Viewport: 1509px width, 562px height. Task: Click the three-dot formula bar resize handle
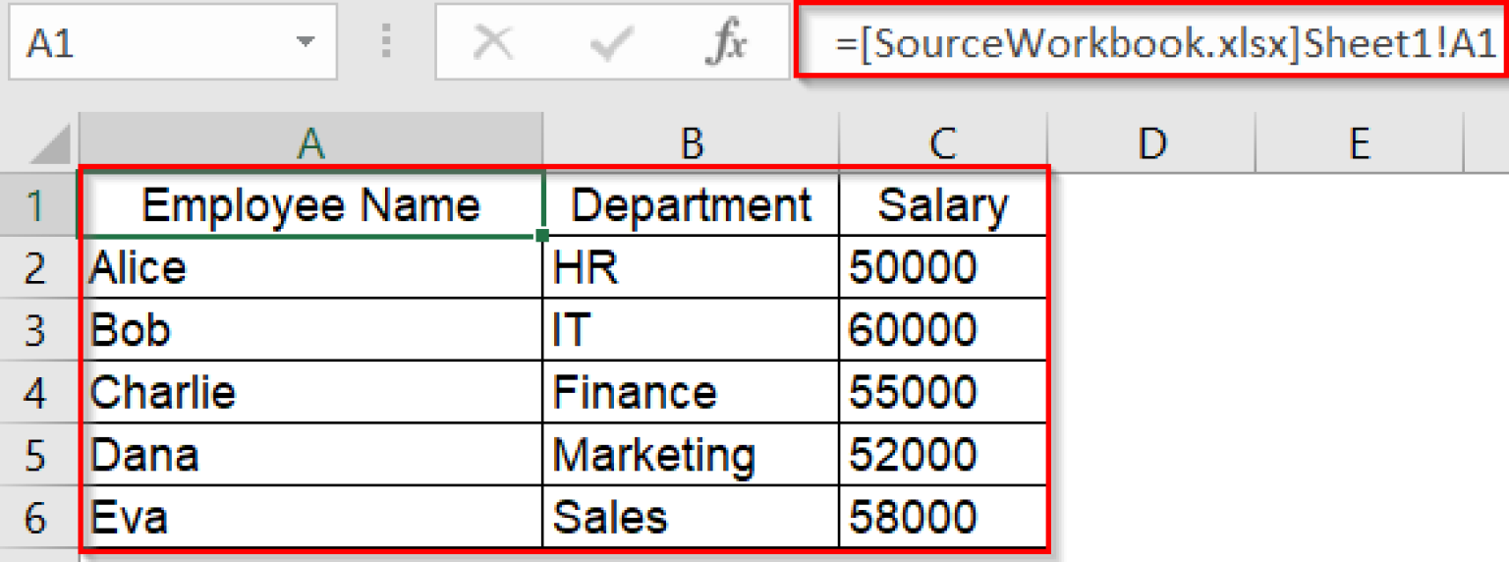pos(386,42)
